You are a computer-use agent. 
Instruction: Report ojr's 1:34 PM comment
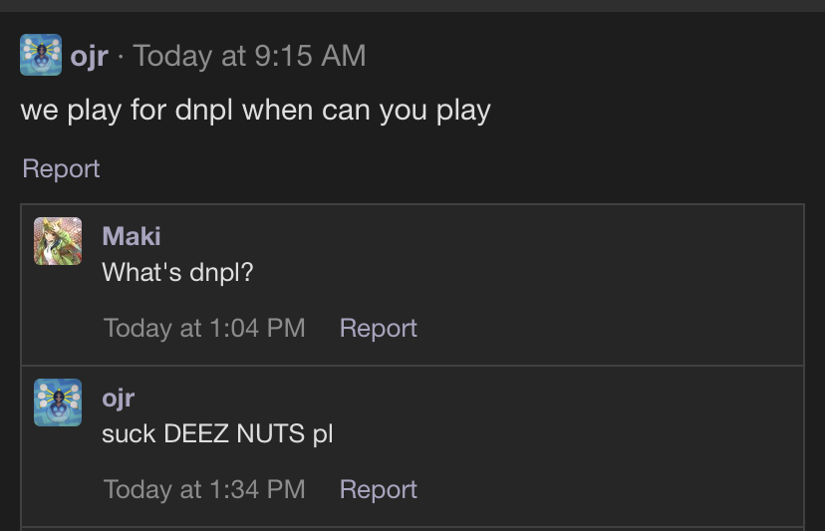378,489
